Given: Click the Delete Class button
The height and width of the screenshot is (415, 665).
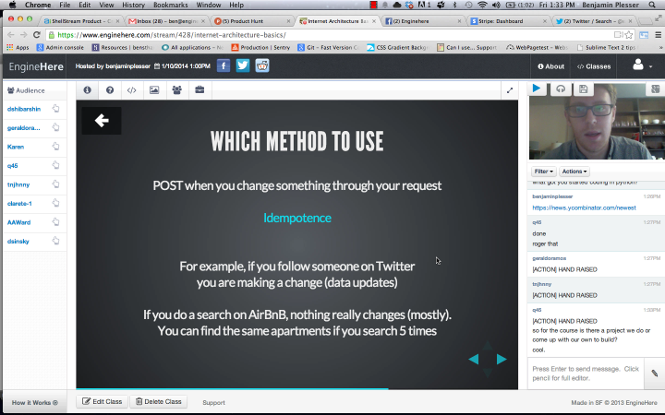Looking at the screenshot, I should pos(159,402).
